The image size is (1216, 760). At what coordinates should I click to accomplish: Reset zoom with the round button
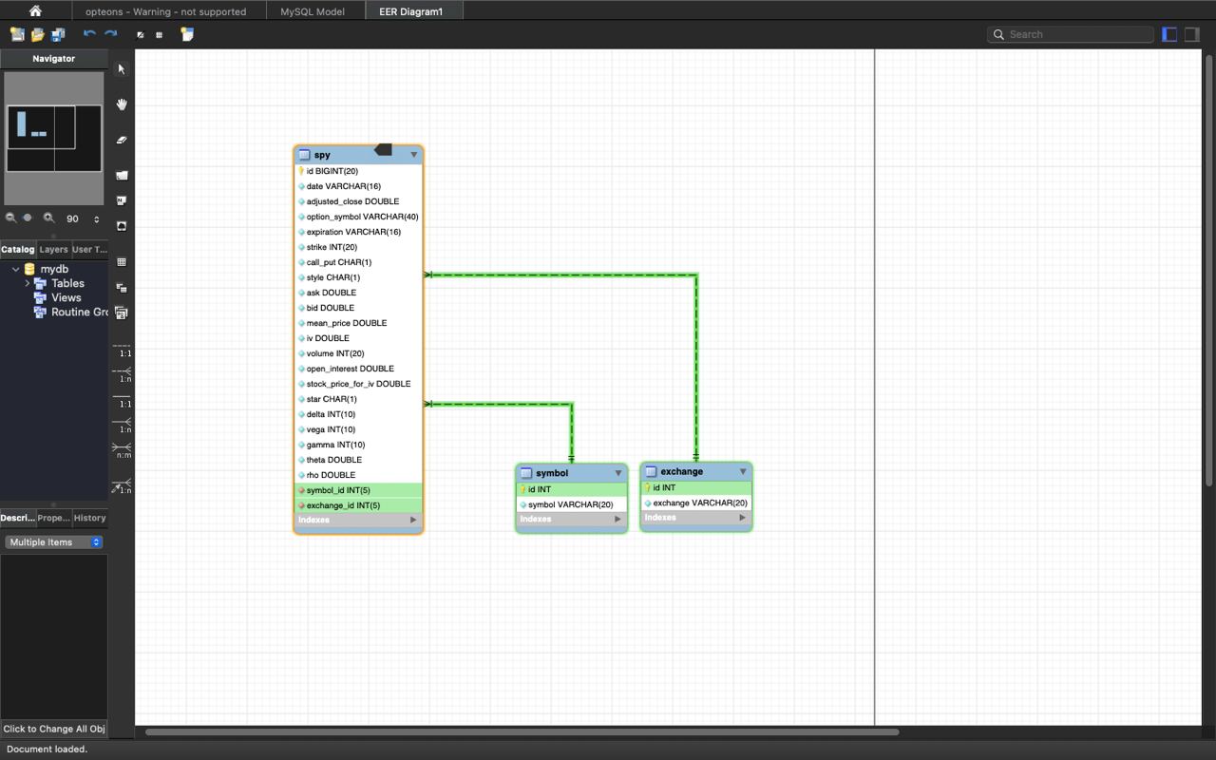click(28, 218)
